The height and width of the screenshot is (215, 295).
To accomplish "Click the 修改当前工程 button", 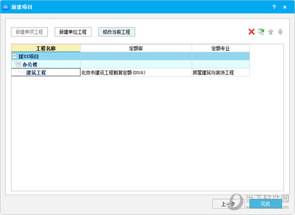I will click(x=117, y=32).
